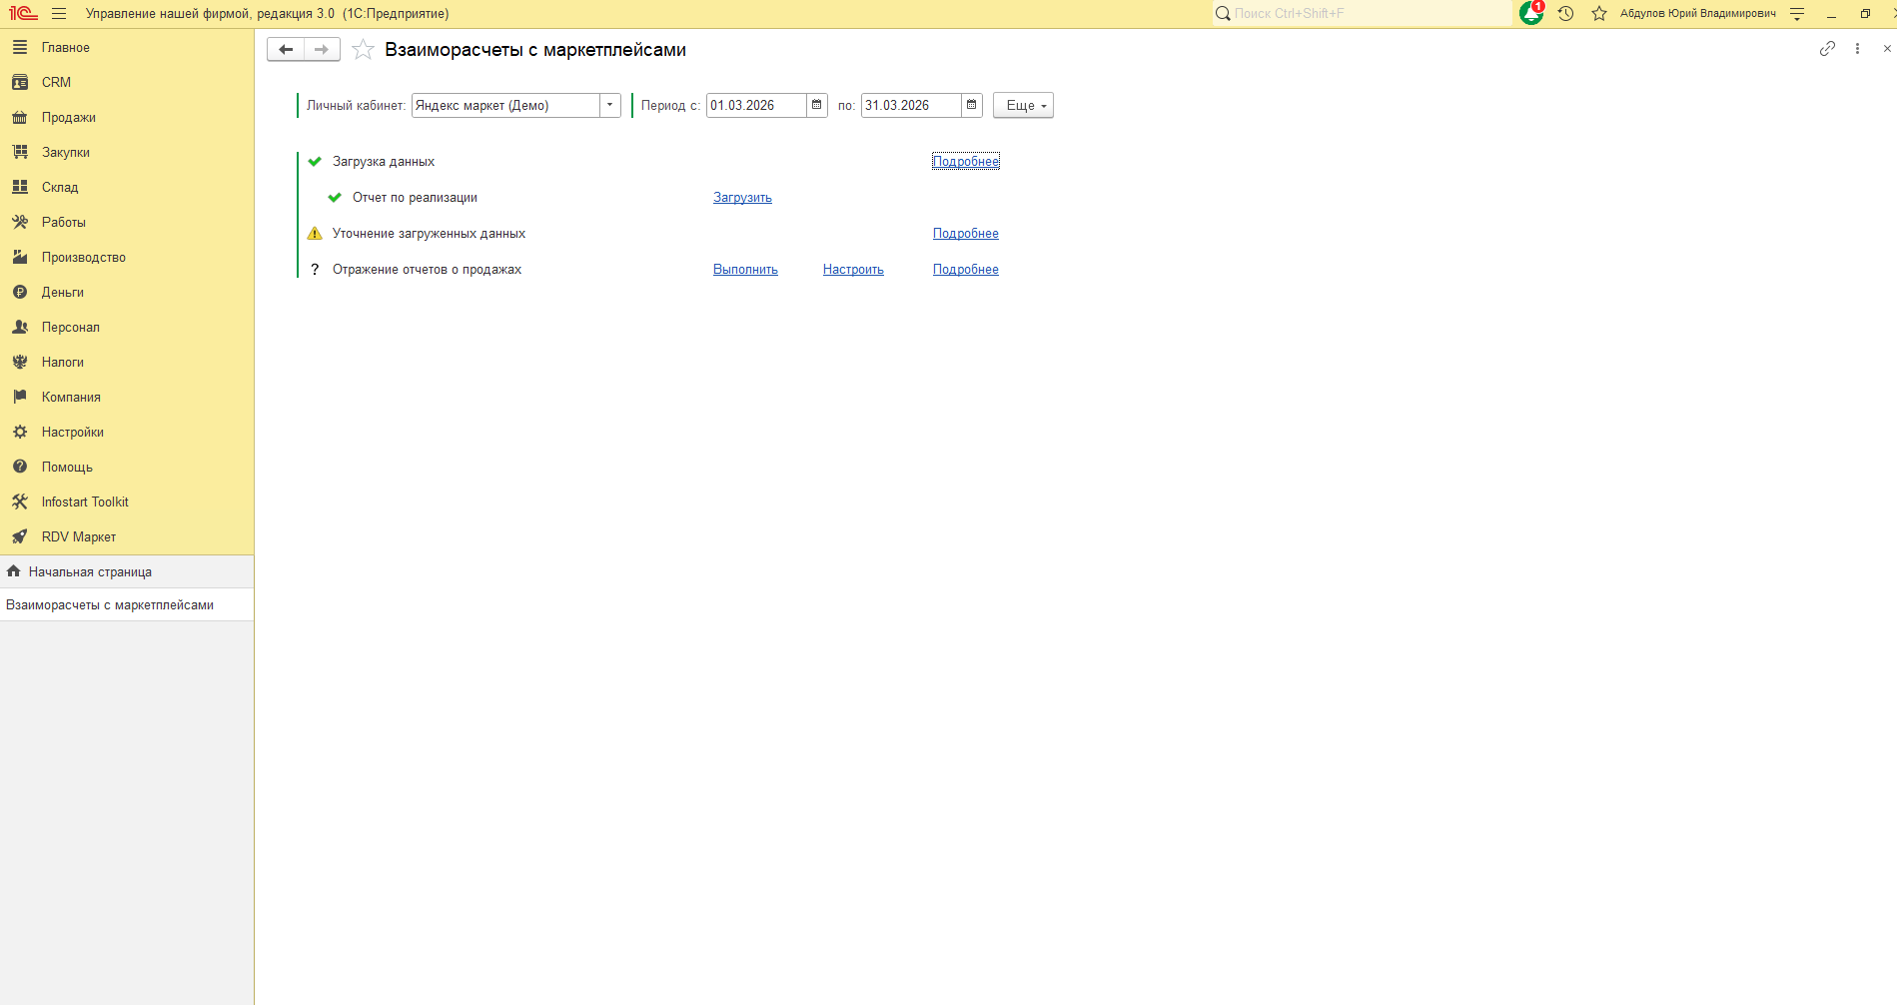Click the 1C logo icon
Screen dimensions: 1898x1005
coord(23,14)
